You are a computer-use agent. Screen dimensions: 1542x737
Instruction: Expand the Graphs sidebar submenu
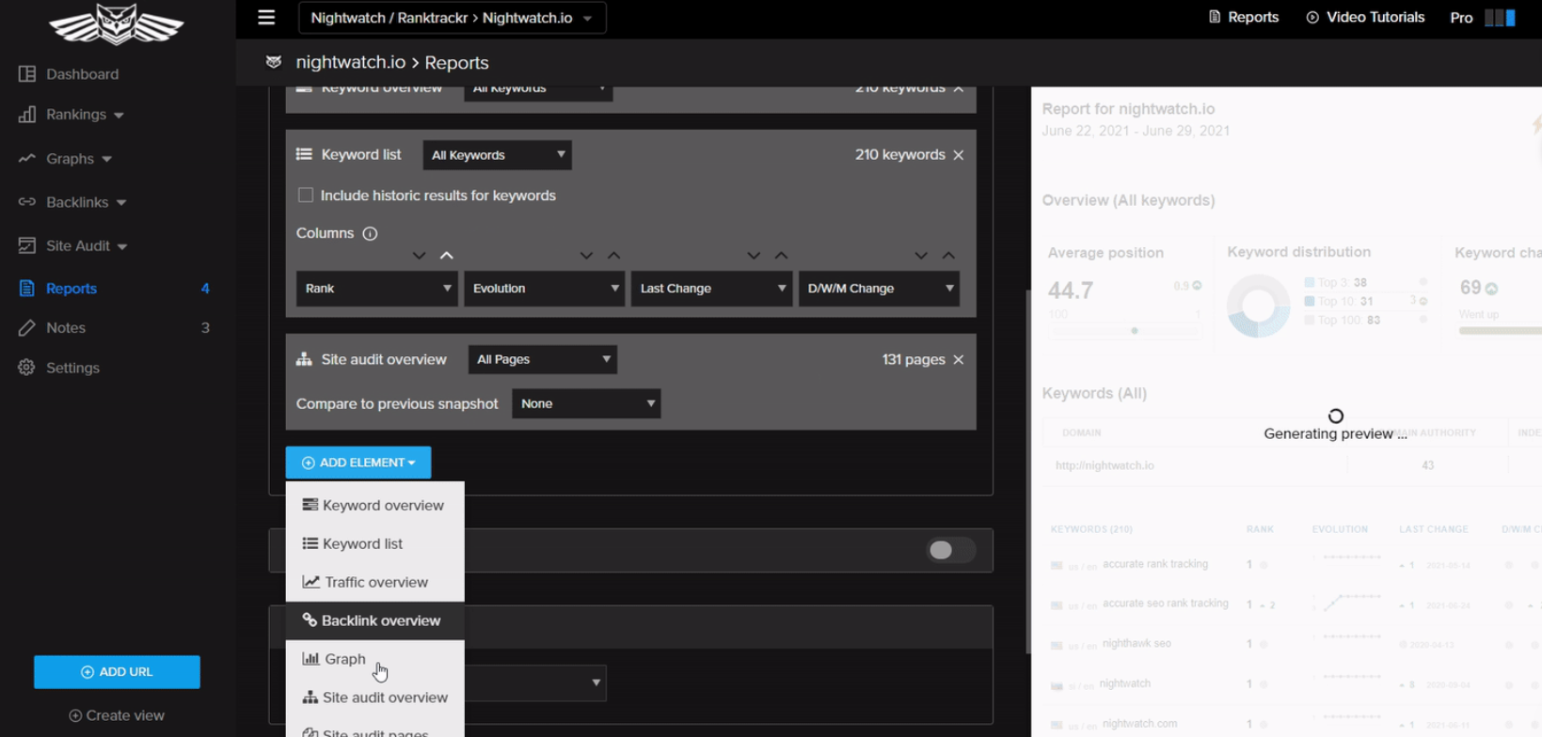(107, 160)
